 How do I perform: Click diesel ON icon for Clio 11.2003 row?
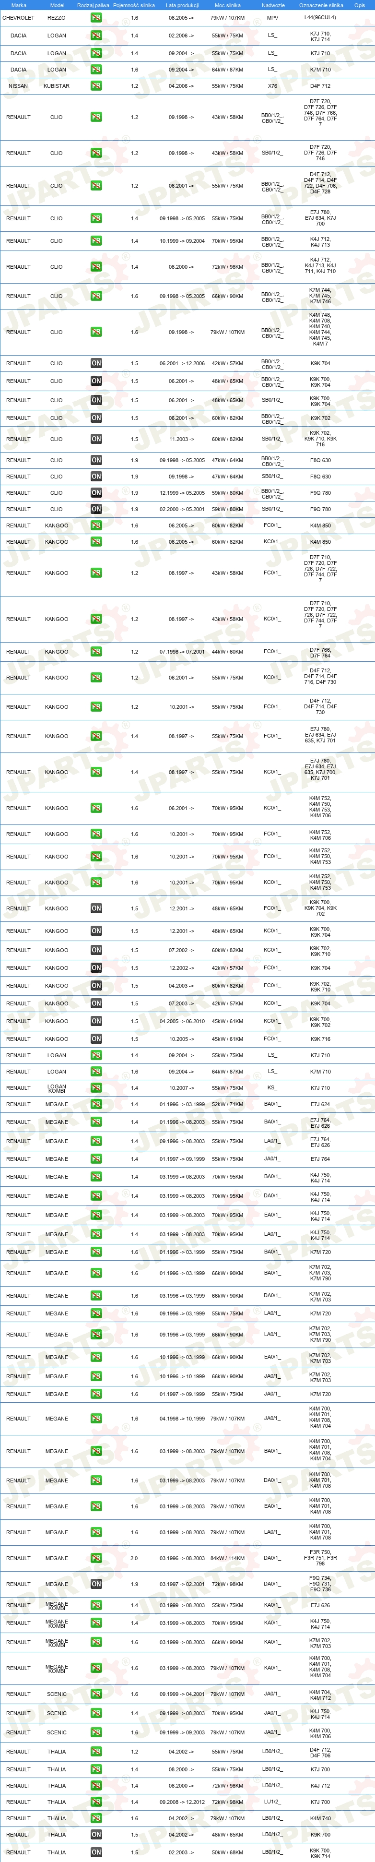tap(96, 439)
